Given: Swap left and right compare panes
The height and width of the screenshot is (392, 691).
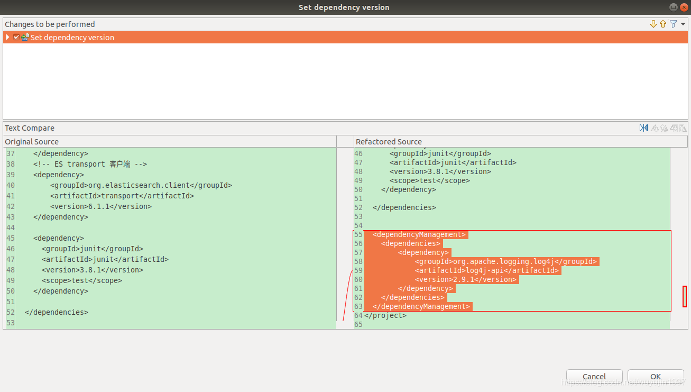Looking at the screenshot, I should (x=644, y=128).
